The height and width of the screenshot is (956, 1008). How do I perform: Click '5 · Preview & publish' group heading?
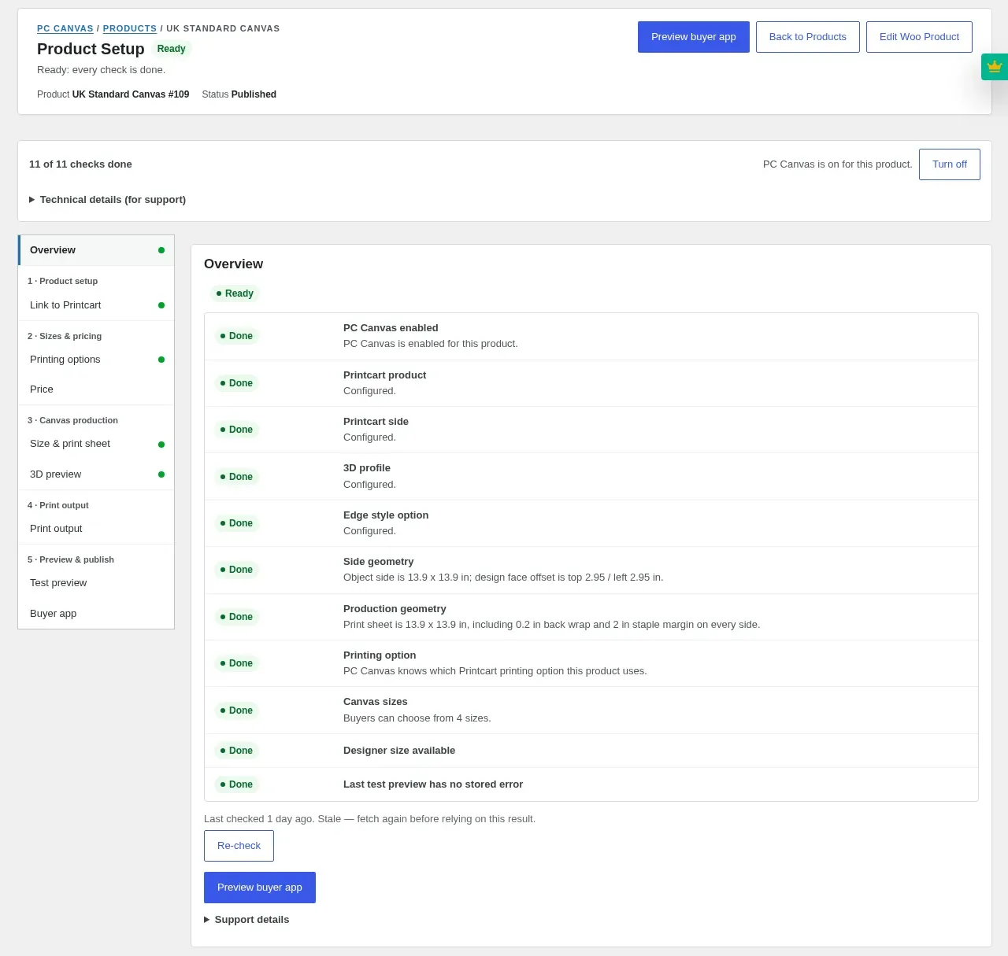coord(71,559)
